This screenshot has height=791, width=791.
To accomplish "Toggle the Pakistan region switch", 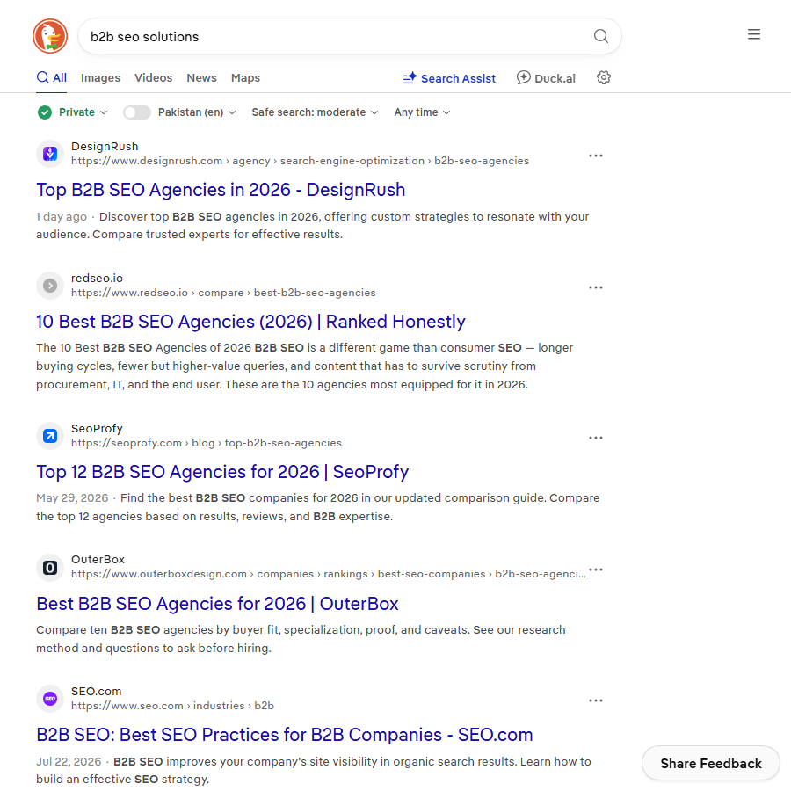I will 137,112.
